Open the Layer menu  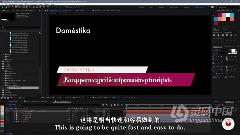click(21, 4)
